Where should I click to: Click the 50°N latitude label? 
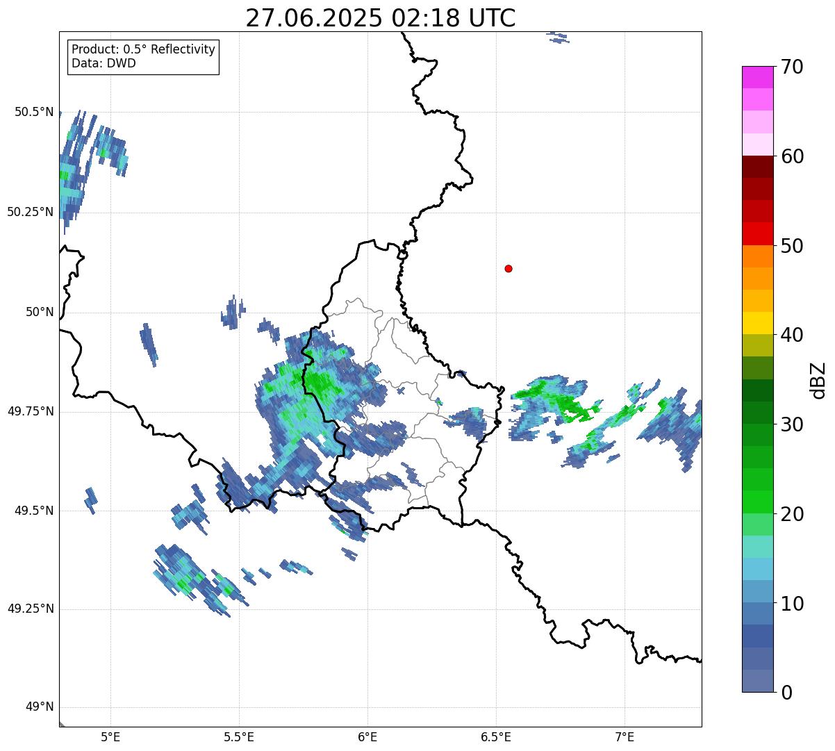40,312
